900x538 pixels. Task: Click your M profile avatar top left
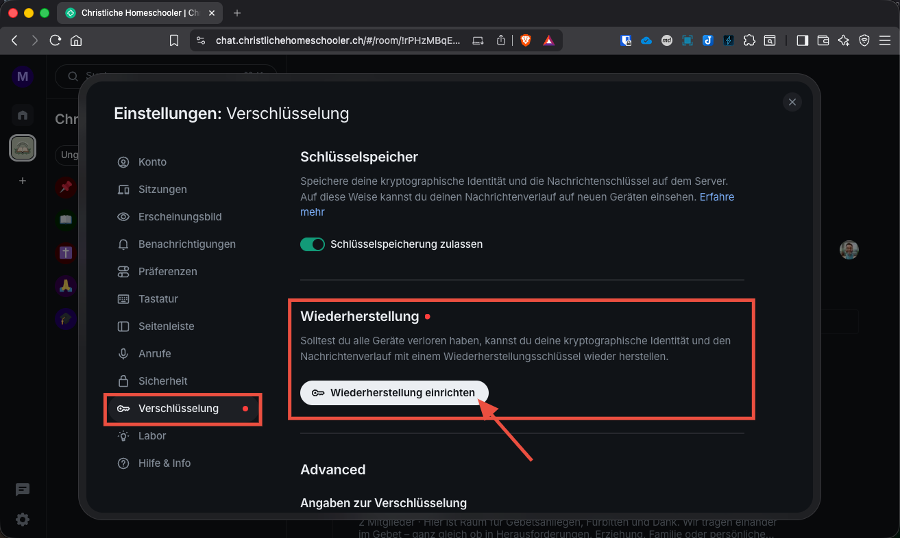(22, 76)
